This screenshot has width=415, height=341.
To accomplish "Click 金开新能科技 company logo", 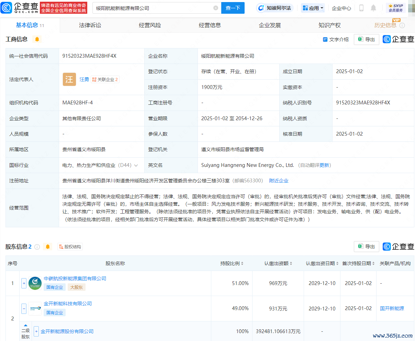I will (x=35, y=308).
